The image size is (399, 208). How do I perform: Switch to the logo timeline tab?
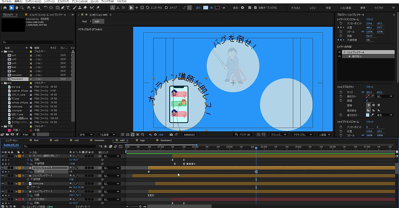point(142,140)
